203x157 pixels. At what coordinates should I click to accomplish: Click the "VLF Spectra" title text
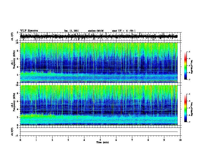[x=29, y=31]
